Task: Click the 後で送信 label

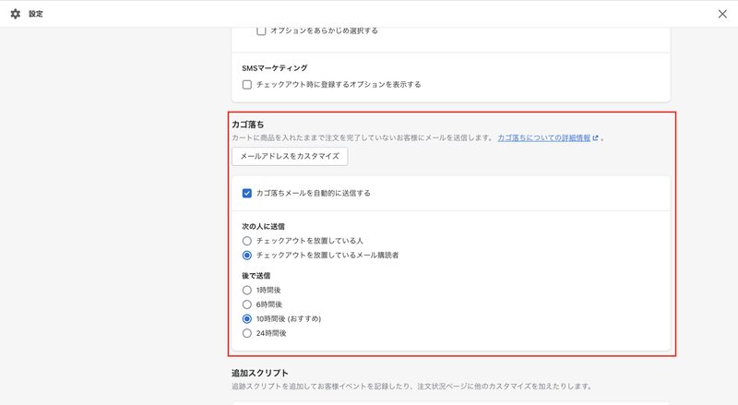Action: click(256, 276)
